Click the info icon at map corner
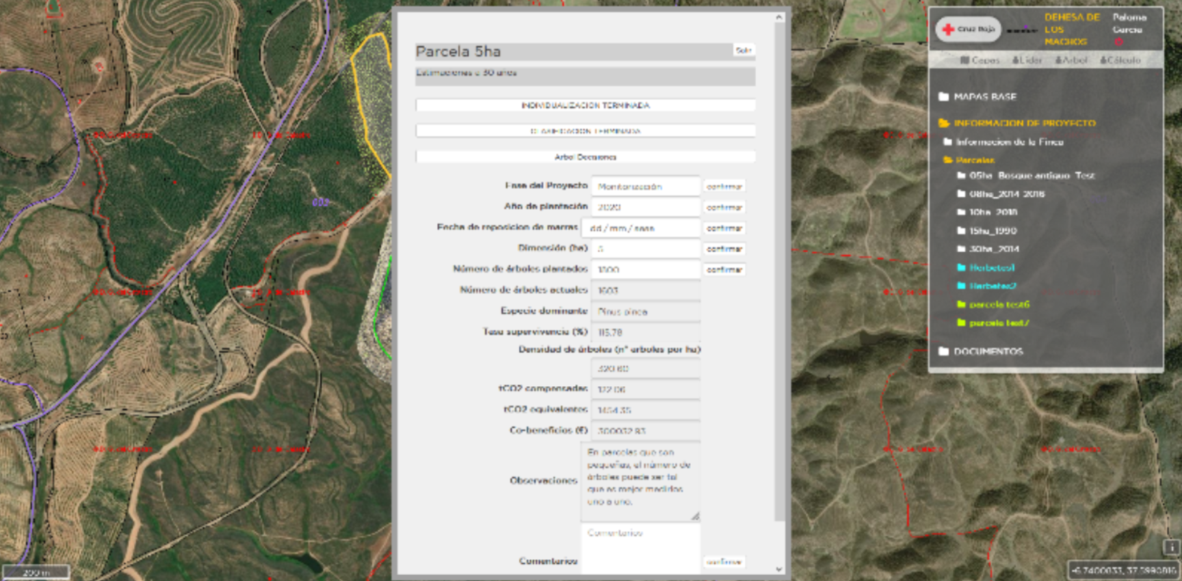1182x581 pixels. point(1171,548)
